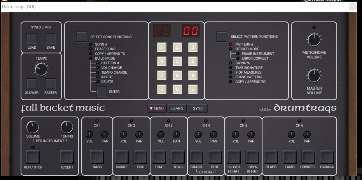Toggle the Select Pattern Functions button
362x180 pixels.
coord(221,37)
